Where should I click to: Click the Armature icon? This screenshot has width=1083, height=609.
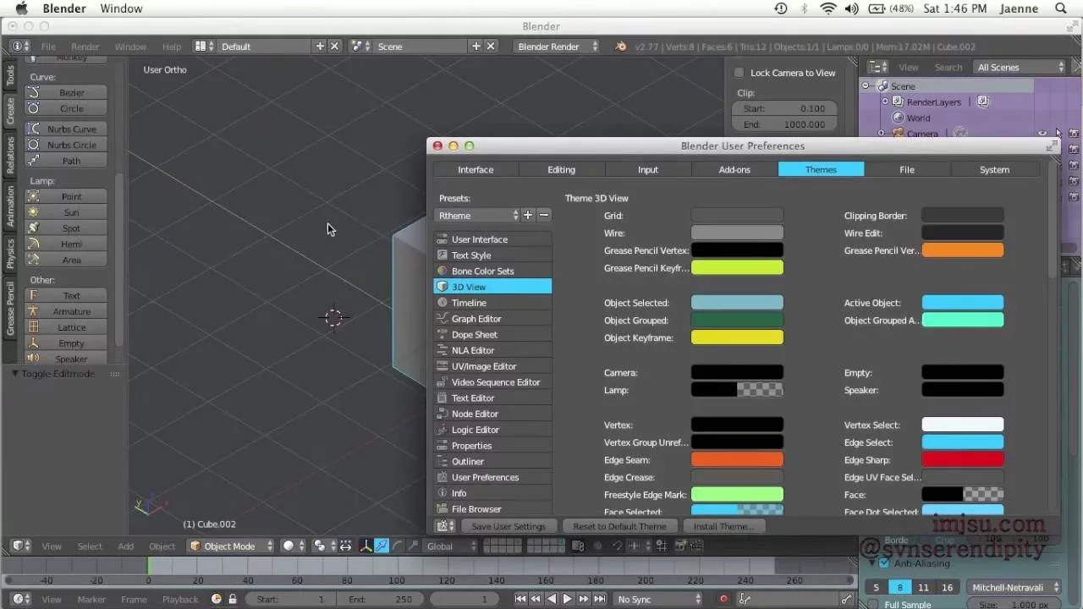[x=33, y=311]
